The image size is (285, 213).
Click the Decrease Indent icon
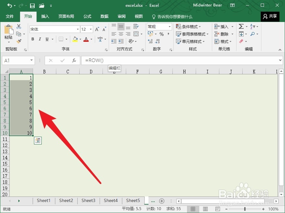pos(114,41)
